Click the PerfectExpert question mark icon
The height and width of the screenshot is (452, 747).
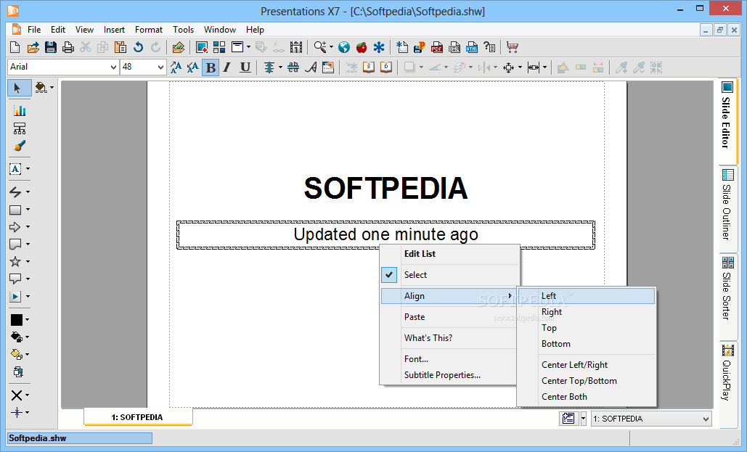point(489,47)
